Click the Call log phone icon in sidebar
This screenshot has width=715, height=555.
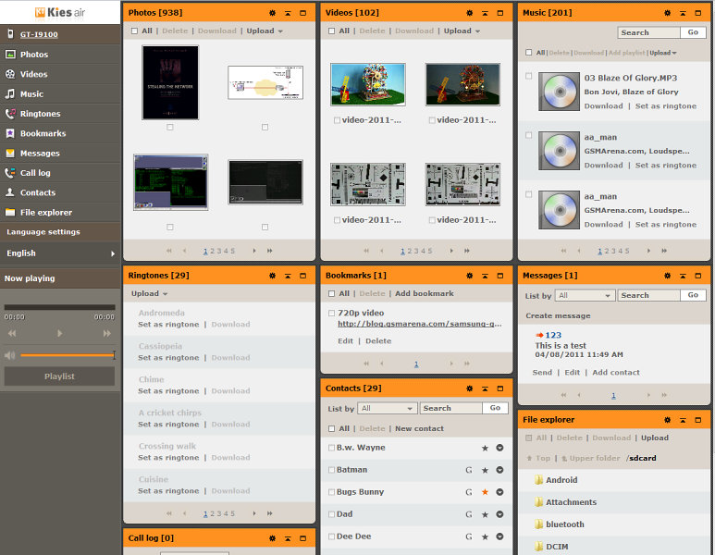(x=10, y=173)
